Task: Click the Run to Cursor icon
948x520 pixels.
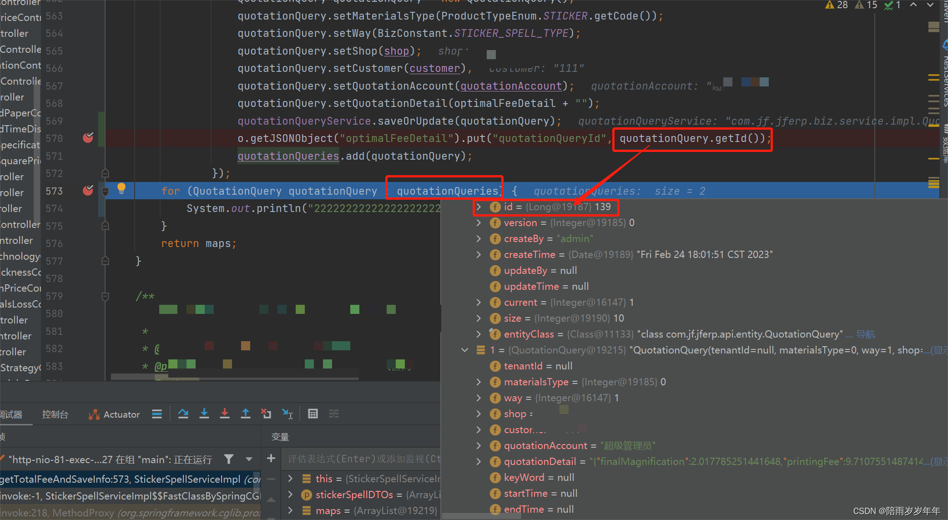Action: pyautogui.click(x=287, y=414)
